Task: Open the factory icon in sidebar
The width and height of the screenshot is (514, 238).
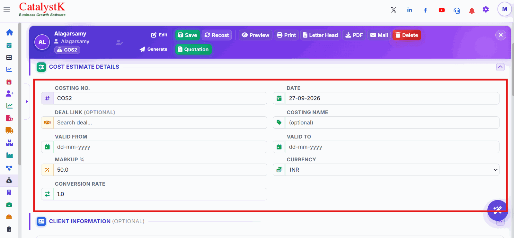Action: click(9, 155)
